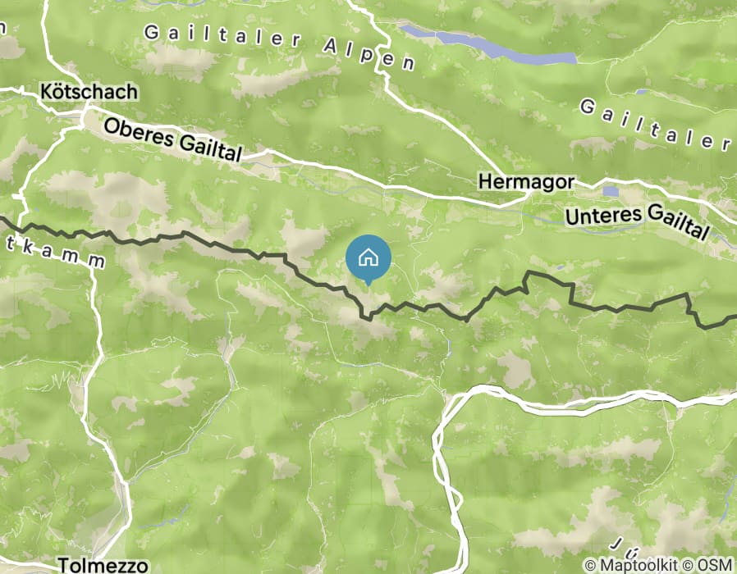Click the small blue lake beside Hermagor
The image size is (737, 574).
pos(611,191)
